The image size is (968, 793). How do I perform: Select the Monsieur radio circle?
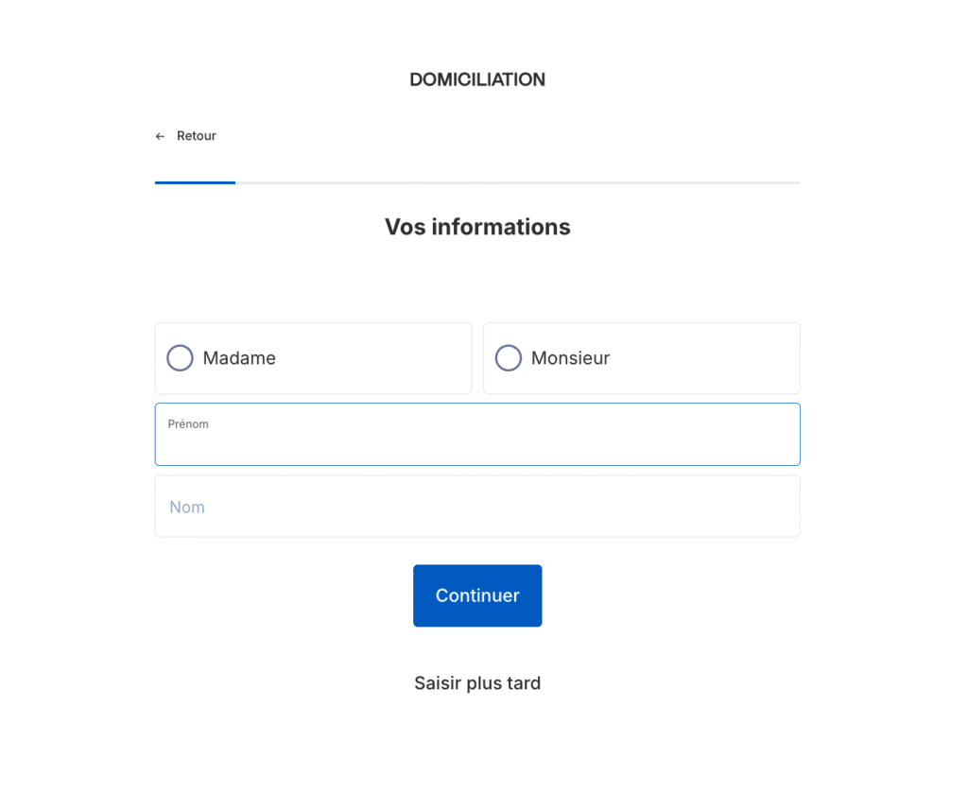click(508, 358)
